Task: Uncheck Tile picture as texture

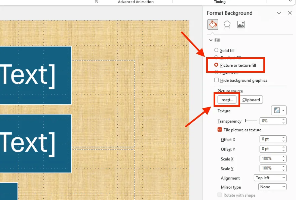Action: click(220, 130)
